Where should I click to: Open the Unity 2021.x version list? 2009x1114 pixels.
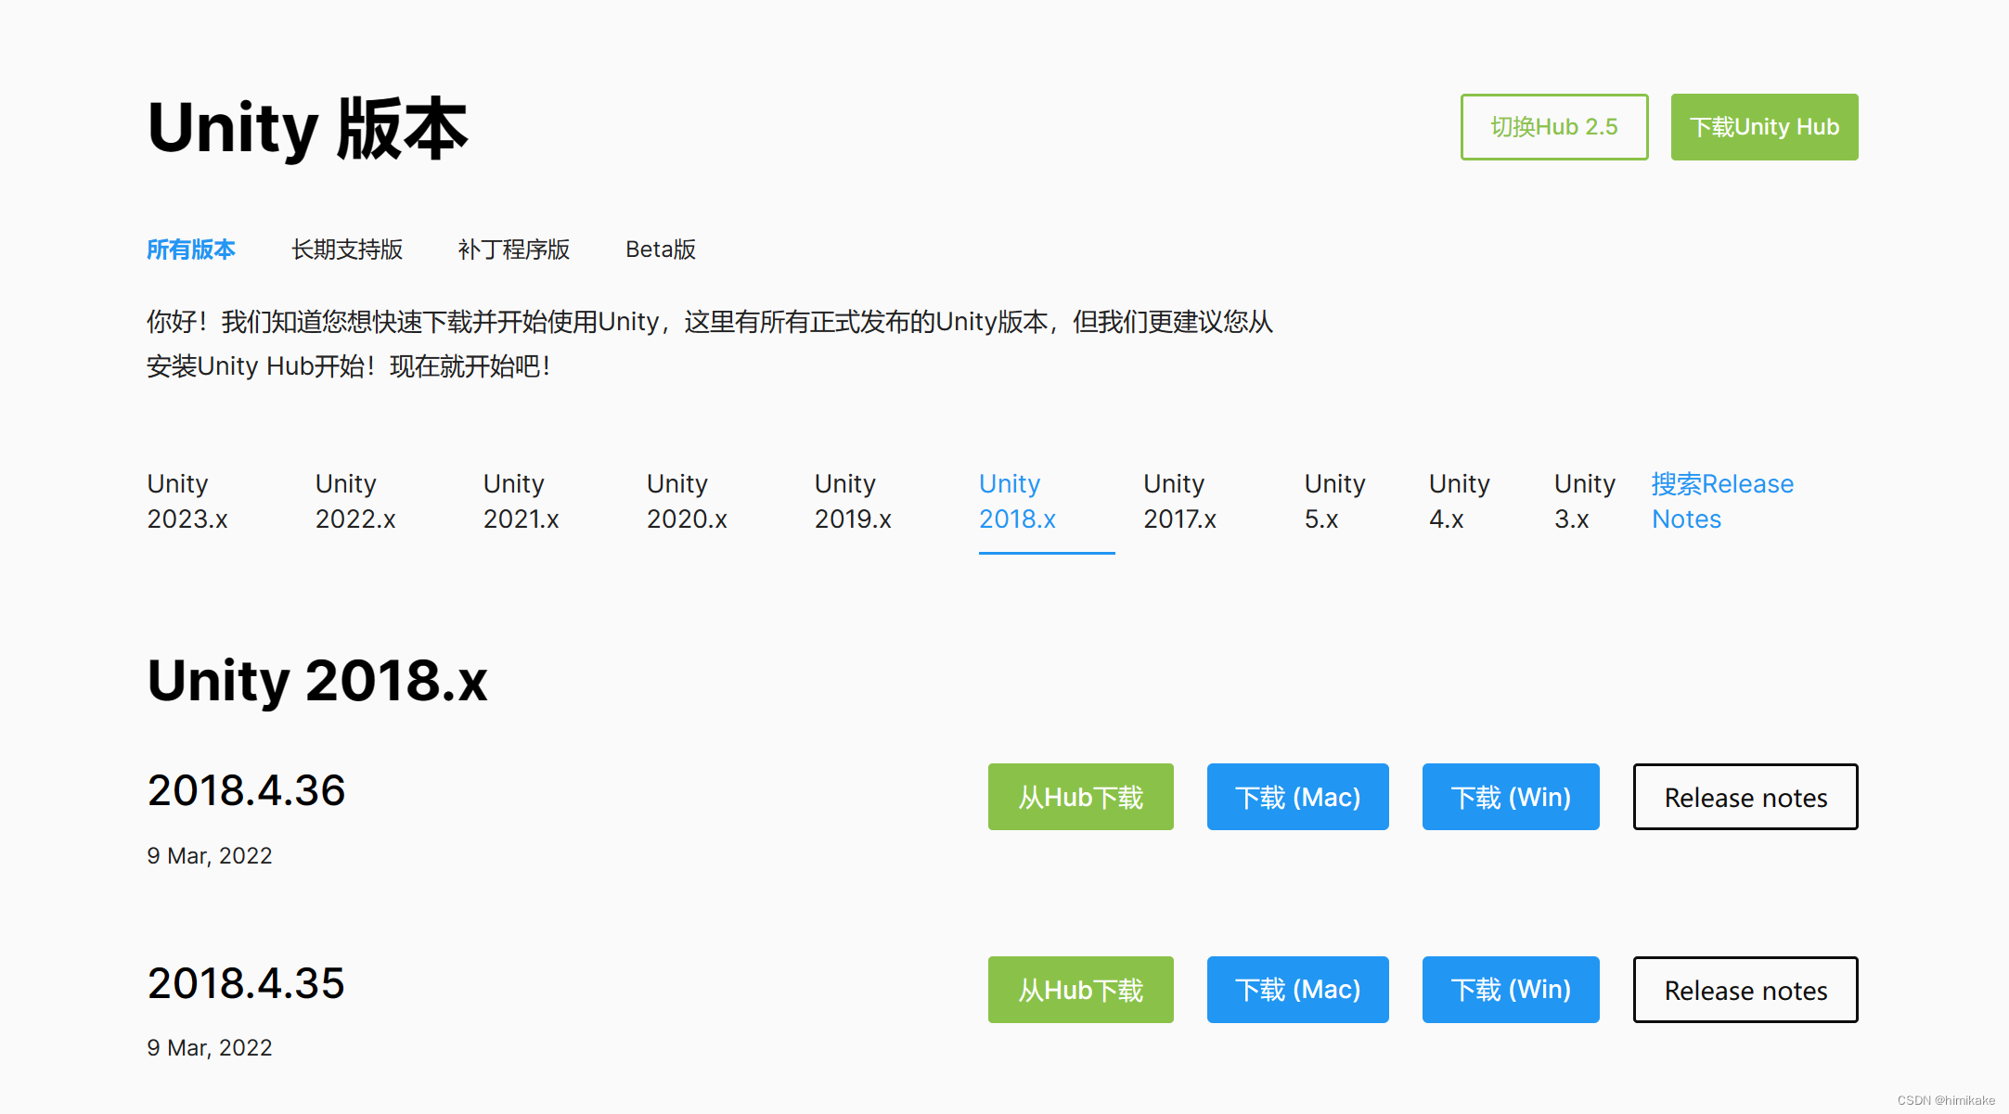521,501
